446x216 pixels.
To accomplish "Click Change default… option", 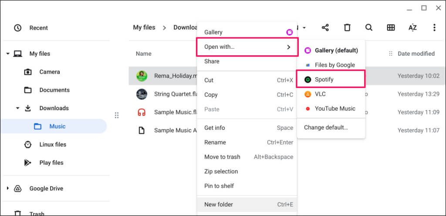I will (x=326, y=128).
